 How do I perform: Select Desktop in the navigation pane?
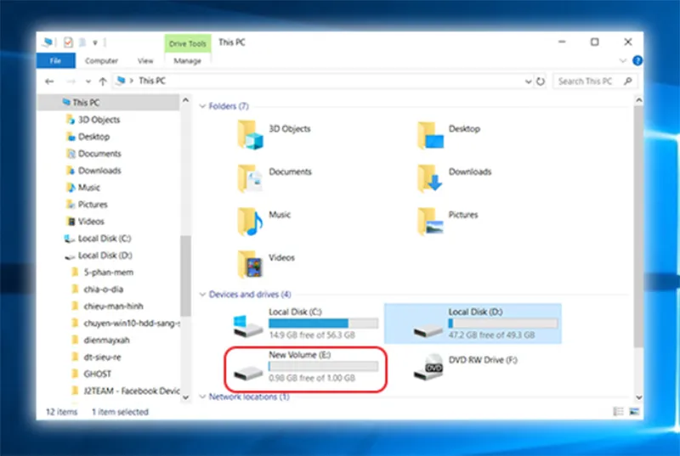(x=93, y=137)
